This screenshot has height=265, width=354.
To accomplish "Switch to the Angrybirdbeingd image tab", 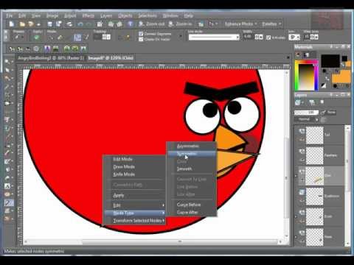I will tap(51, 58).
